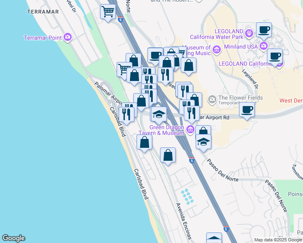The height and width of the screenshot is (243, 303).
Task: Select the coffee cup marker near LEGOLAND Water Park
Action: [x=264, y=30]
